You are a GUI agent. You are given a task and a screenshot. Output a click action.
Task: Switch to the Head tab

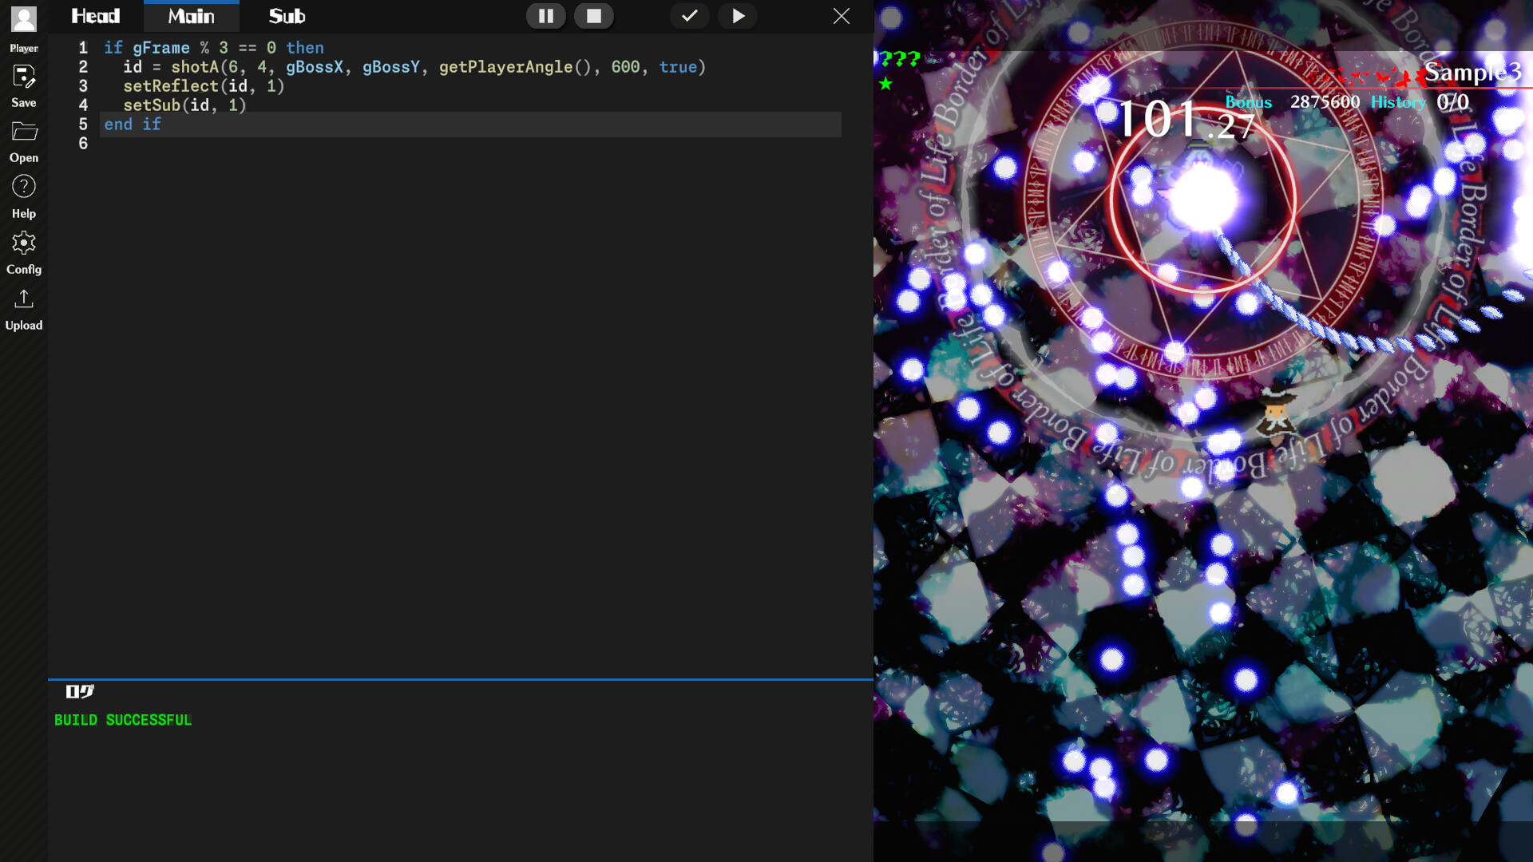[95, 16]
